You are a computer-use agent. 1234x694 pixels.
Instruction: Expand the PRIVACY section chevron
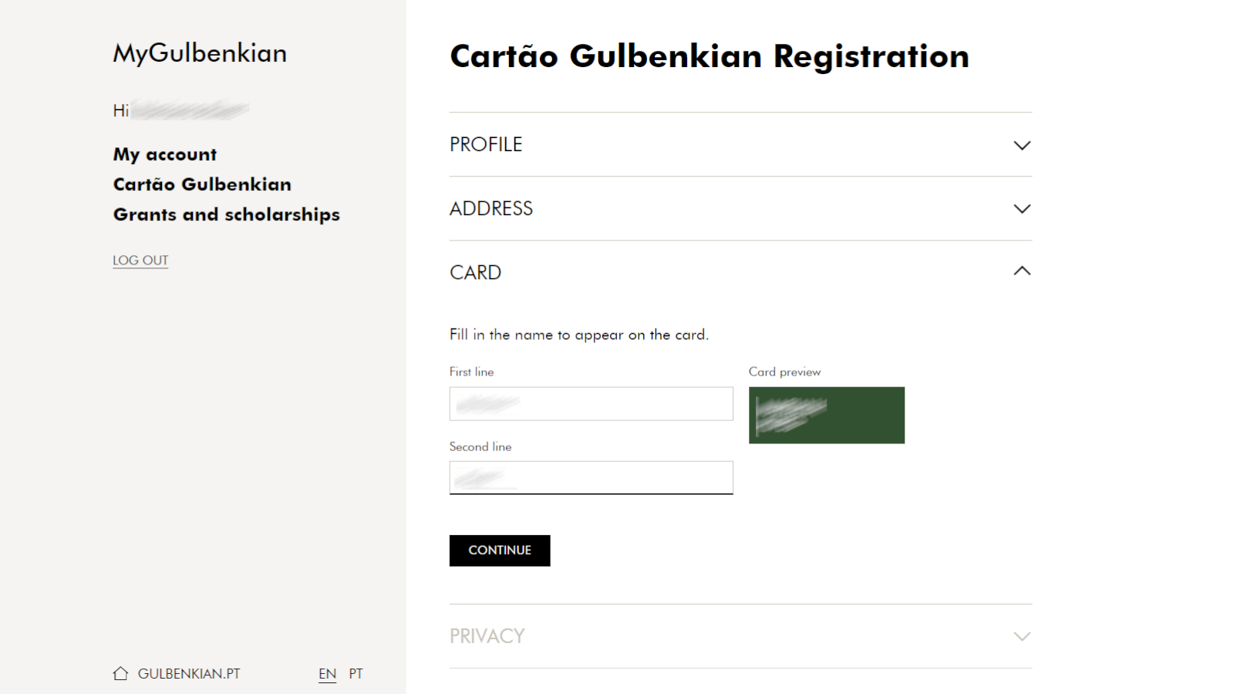[1022, 636]
